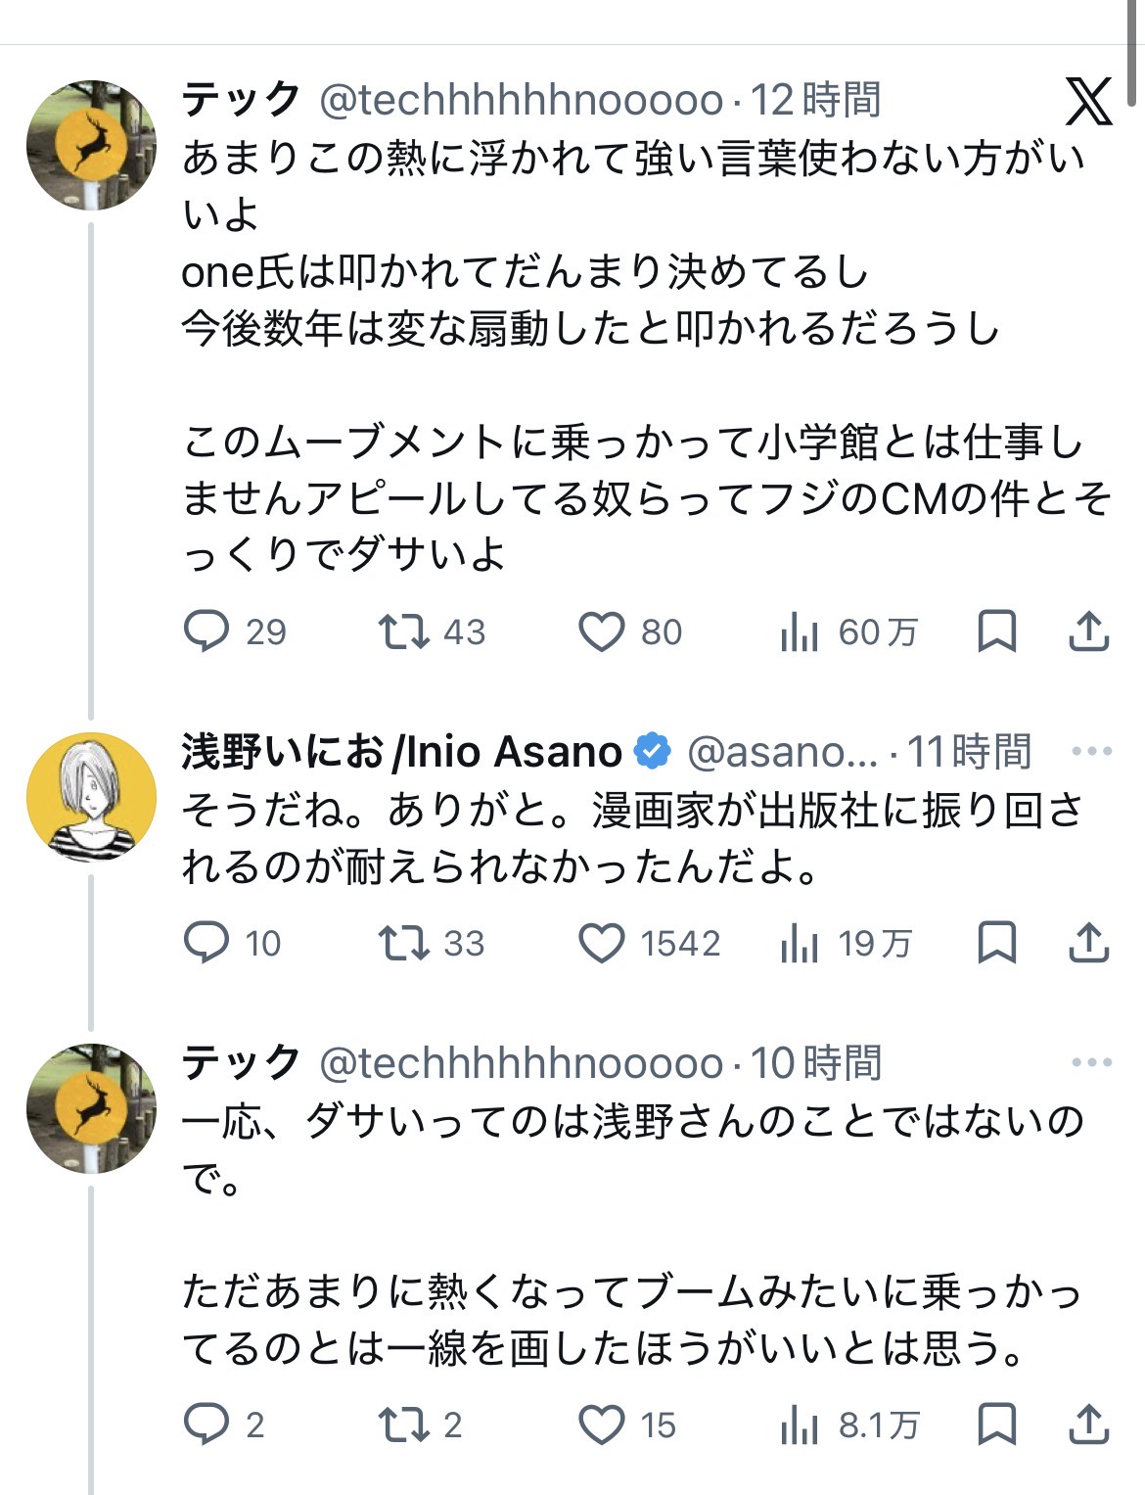The height and width of the screenshot is (1495, 1145).
Task: Open more options on the 10時間 テック post
Action: (1091, 1062)
